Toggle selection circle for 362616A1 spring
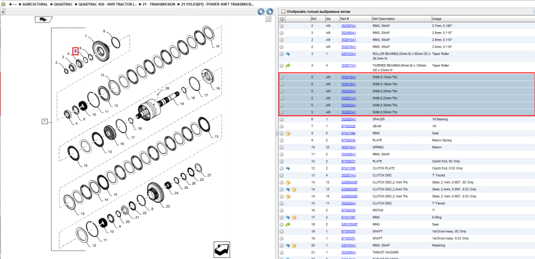 point(282,147)
